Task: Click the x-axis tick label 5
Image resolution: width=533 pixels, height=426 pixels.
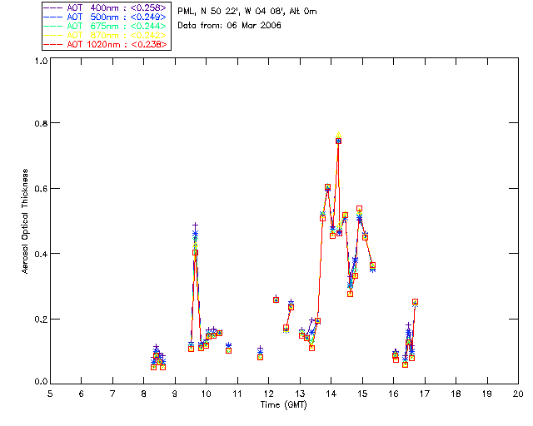Action: point(50,393)
